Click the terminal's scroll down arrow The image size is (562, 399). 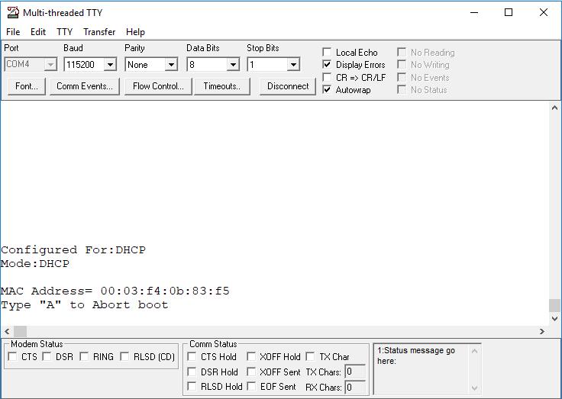pyautogui.click(x=555, y=319)
